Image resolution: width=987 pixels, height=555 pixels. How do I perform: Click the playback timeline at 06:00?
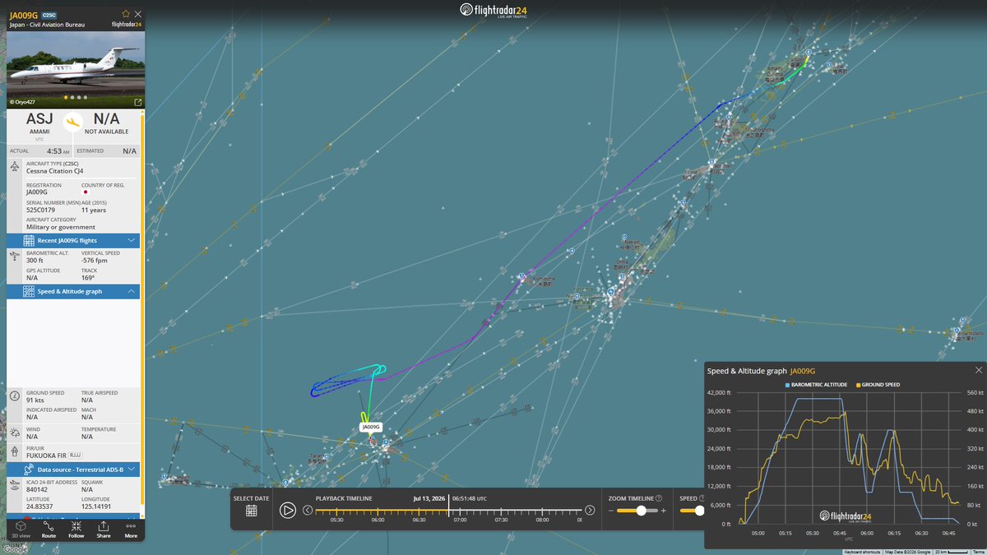click(x=378, y=511)
